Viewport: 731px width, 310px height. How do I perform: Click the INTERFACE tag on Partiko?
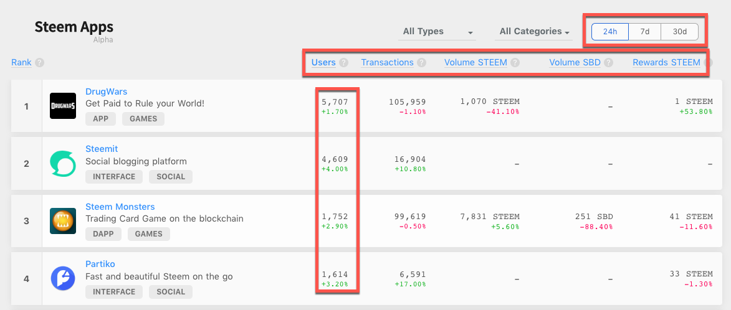tap(114, 292)
